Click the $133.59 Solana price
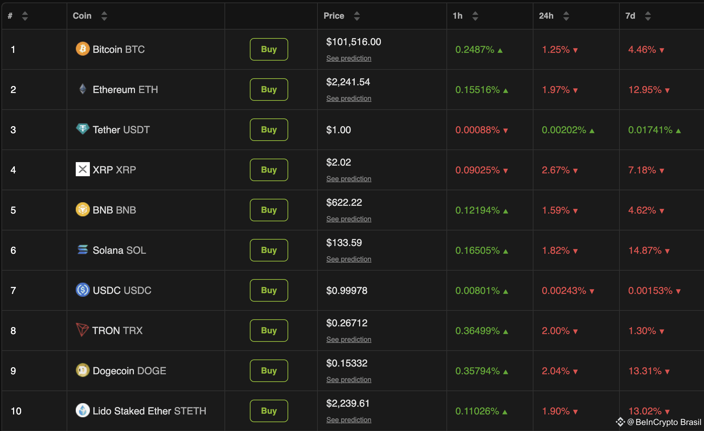This screenshot has width=704, height=431. tap(344, 243)
